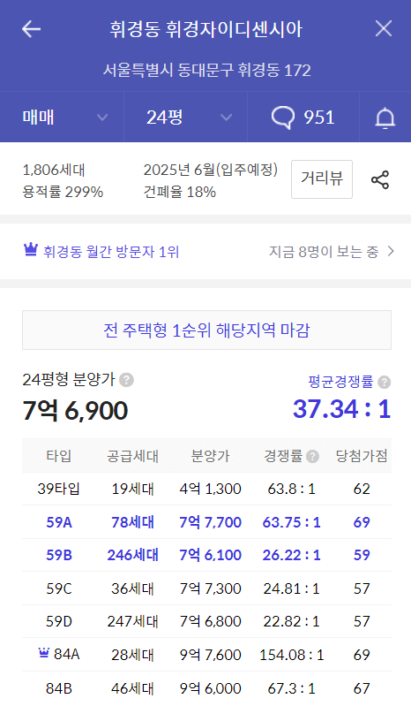This screenshot has width=411, height=706.
Task: Open 휘경동 월간 방문자 1위 link
Action: click(111, 251)
